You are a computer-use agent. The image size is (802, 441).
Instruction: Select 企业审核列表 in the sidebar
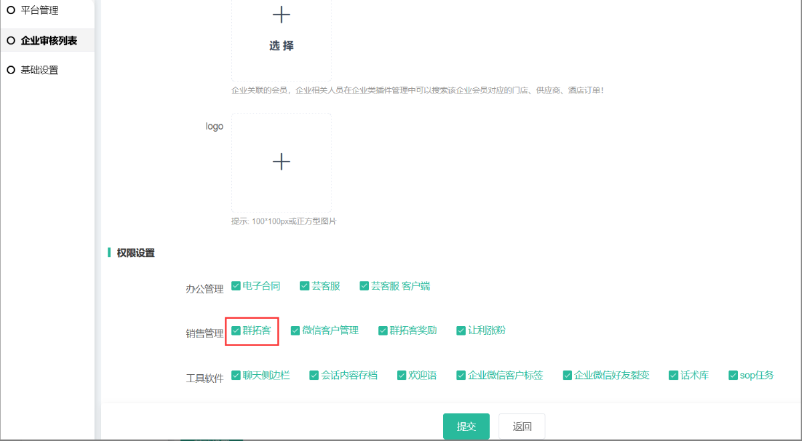(x=48, y=41)
